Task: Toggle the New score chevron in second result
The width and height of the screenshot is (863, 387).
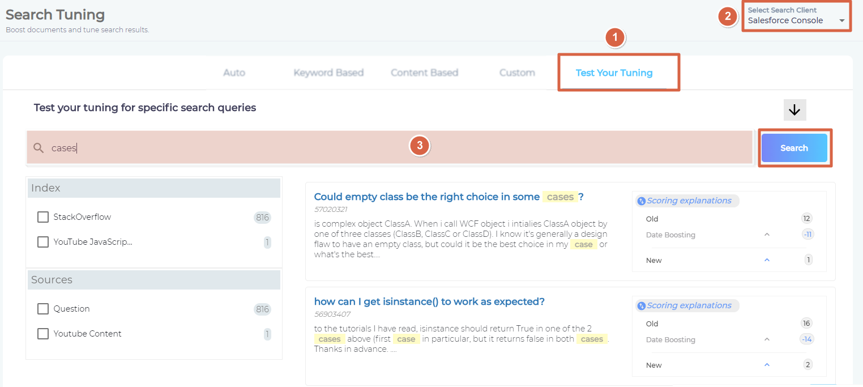Action: [767, 365]
